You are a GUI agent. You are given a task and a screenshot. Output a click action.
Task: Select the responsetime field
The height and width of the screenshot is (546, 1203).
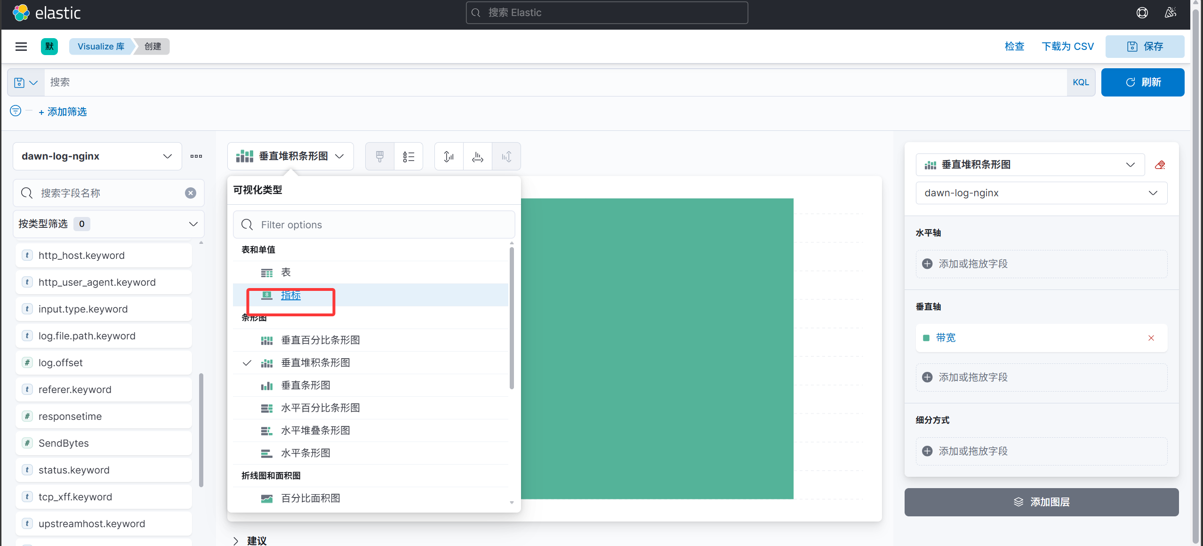pos(104,417)
